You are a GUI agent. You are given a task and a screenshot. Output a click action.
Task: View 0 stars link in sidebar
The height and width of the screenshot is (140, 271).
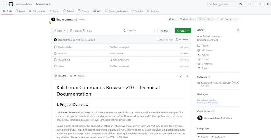point(203,59)
